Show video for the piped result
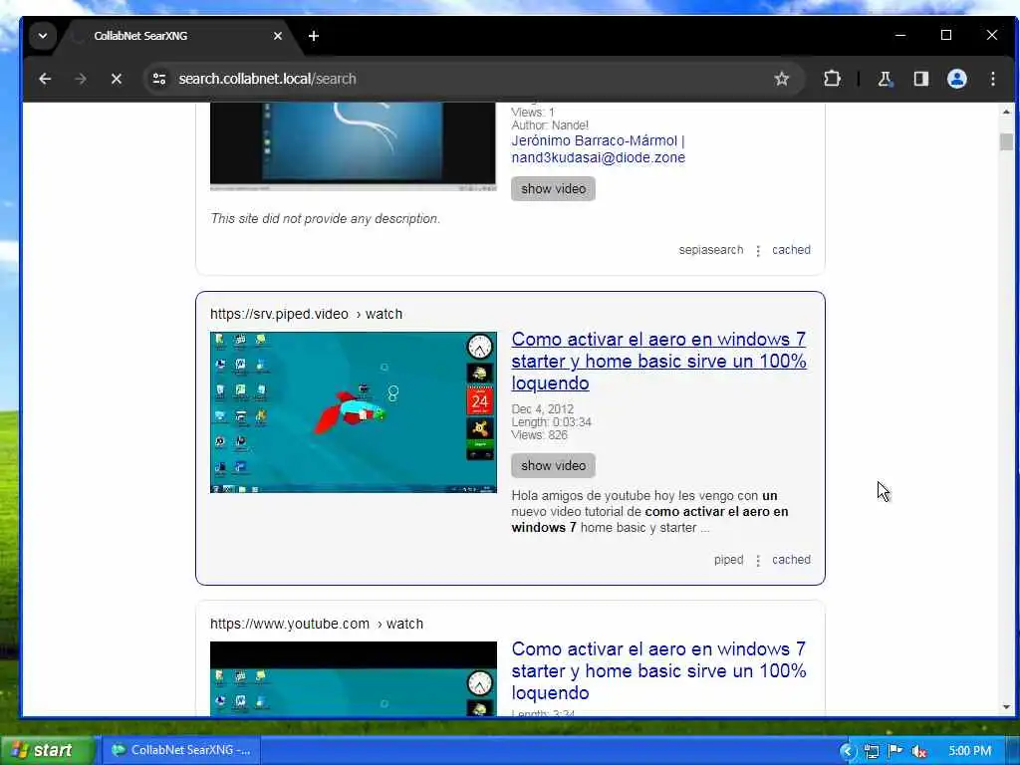 553,466
